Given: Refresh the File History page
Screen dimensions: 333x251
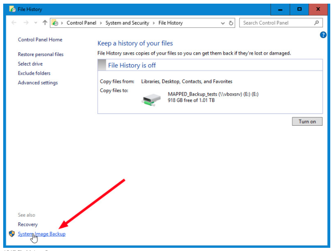Looking at the screenshot, I should click(231, 23).
